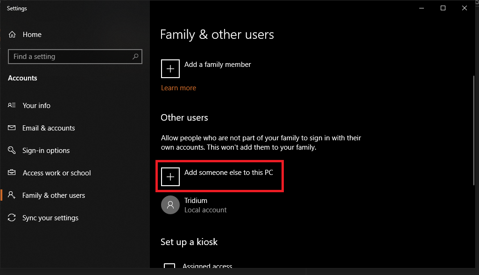Viewport: 479px width, 275px height.
Task: Click the vertical scrollbar on the right
Action: pos(474,130)
